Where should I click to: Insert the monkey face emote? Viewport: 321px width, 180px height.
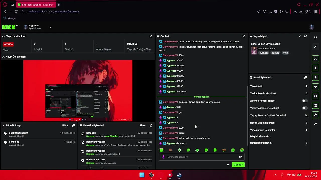pos(224,150)
